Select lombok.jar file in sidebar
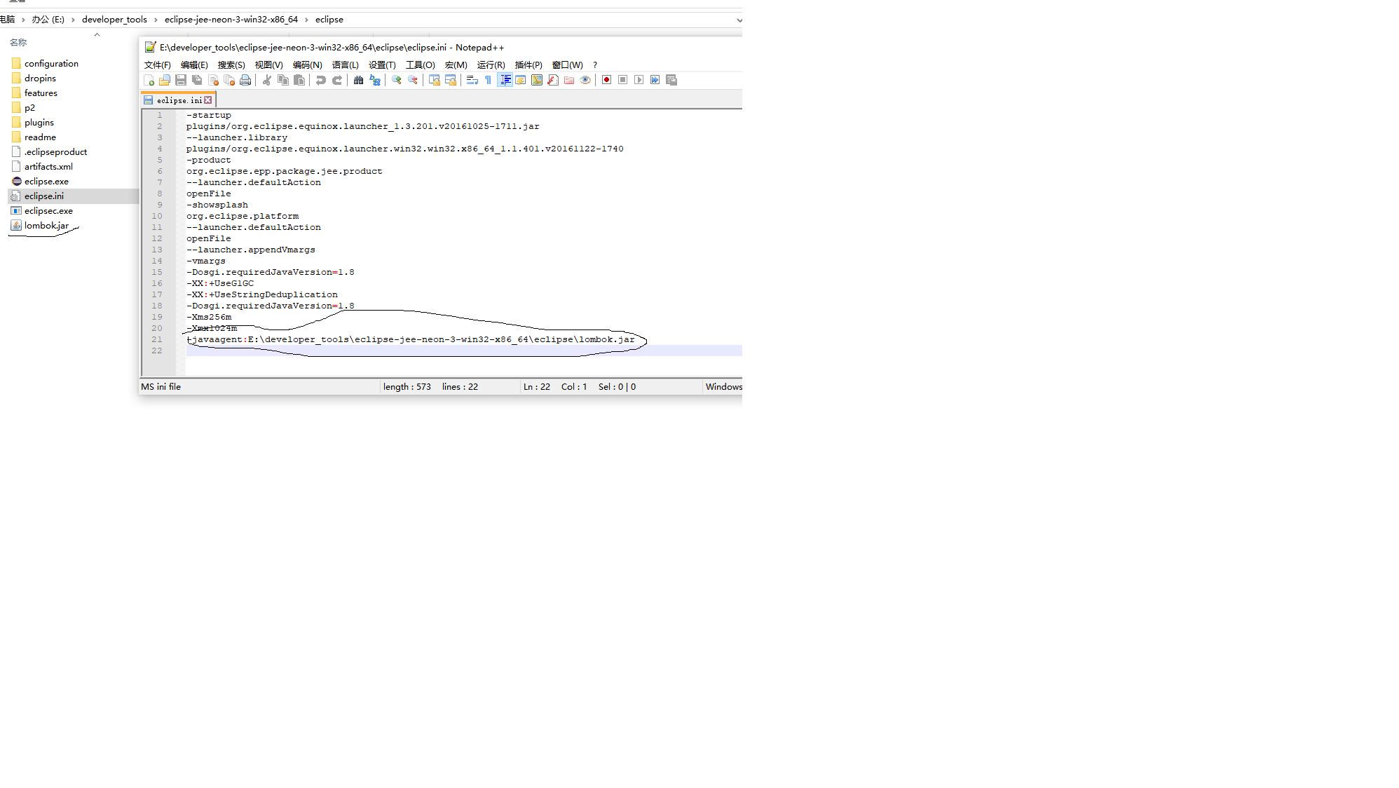Screen dimensions: 1399x788 46,225
